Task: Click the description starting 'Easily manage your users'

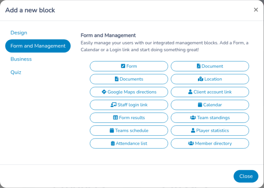Action: 164,46
